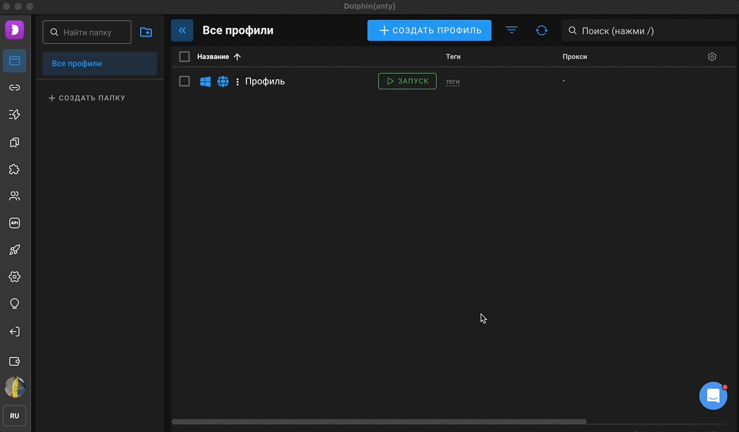Open the users team icon in sidebar
The image size is (739, 432).
[x=15, y=196]
